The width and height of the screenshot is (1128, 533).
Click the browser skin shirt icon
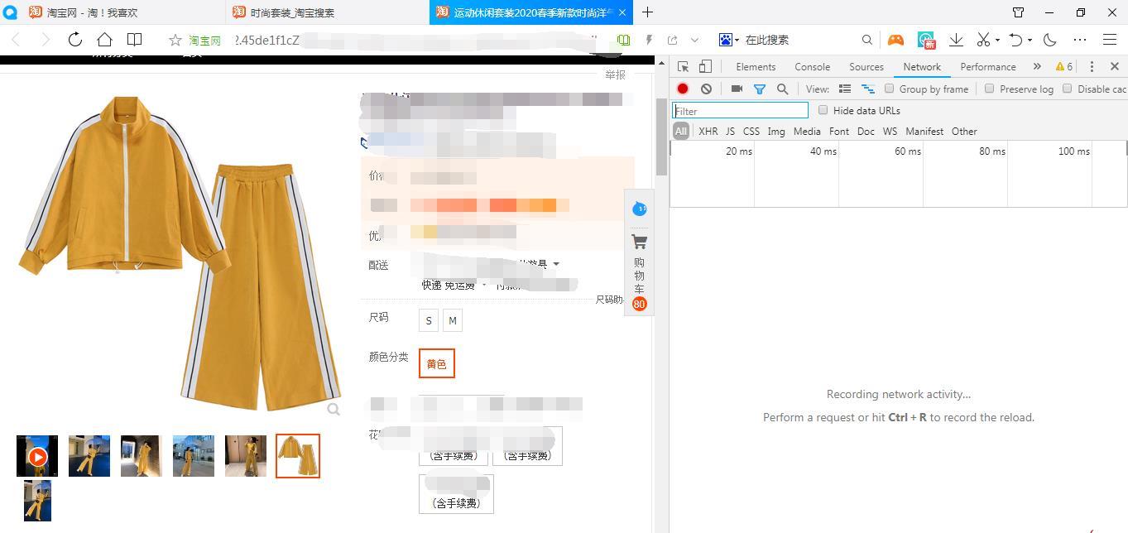click(x=1019, y=12)
